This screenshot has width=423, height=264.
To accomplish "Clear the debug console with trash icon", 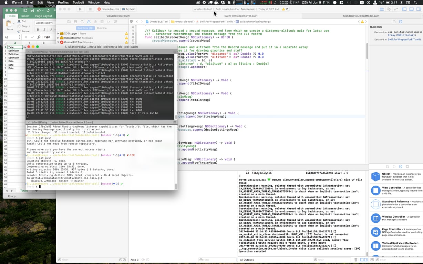I will click(x=355, y=260).
